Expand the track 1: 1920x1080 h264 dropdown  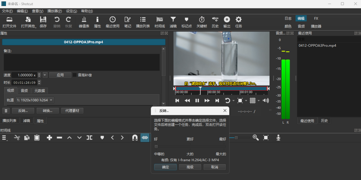click(35, 100)
